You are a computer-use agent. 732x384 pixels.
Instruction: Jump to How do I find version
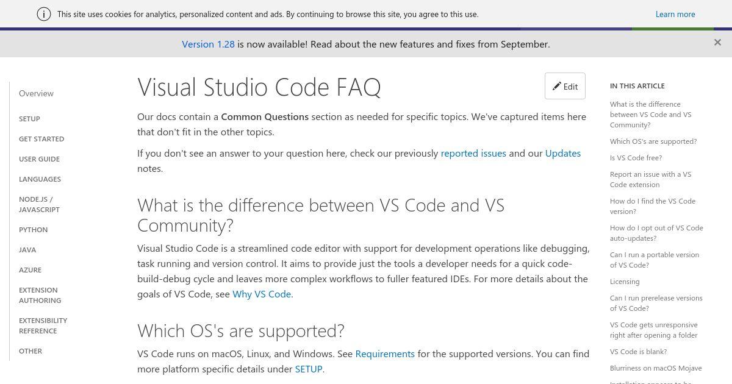(x=653, y=206)
